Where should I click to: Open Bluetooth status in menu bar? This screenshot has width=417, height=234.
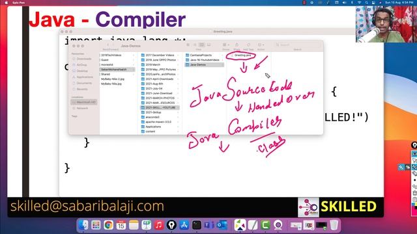pyautogui.click(x=352, y=3)
